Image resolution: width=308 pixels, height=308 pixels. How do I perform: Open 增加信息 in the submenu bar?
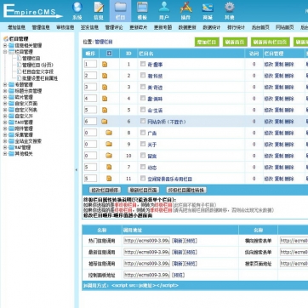tap(17, 27)
